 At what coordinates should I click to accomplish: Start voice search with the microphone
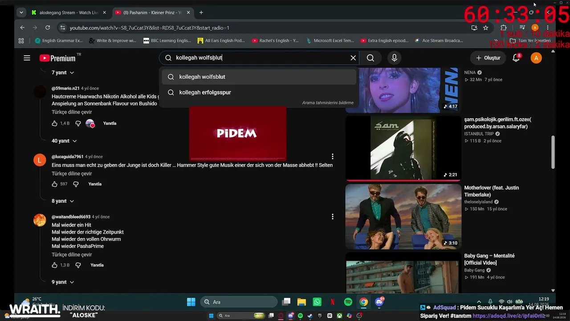coord(394,58)
